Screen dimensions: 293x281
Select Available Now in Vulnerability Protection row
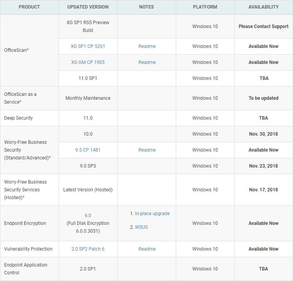tap(263, 249)
